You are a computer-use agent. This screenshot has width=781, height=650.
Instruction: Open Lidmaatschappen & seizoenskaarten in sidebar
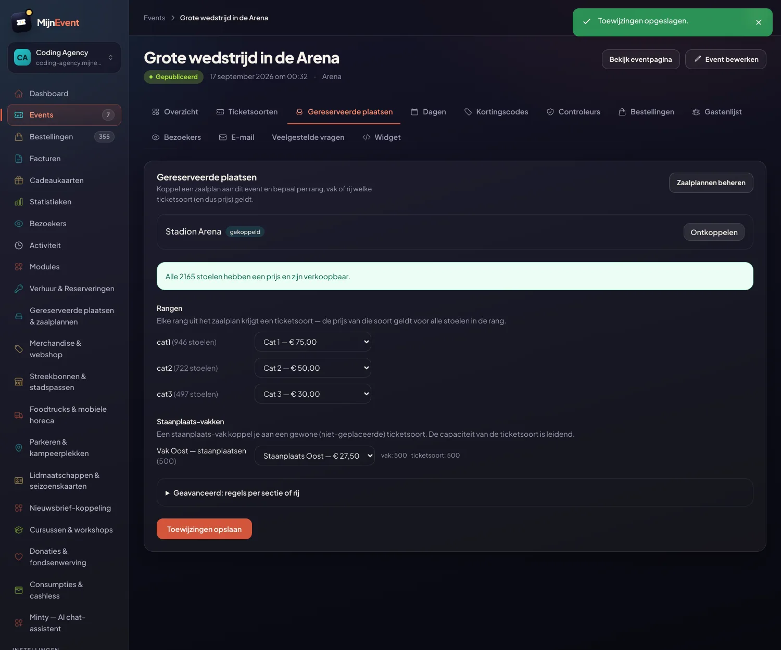click(64, 480)
